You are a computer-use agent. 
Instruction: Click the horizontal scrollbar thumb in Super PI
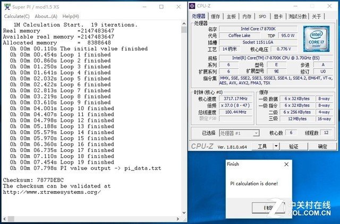tap(11, 219)
